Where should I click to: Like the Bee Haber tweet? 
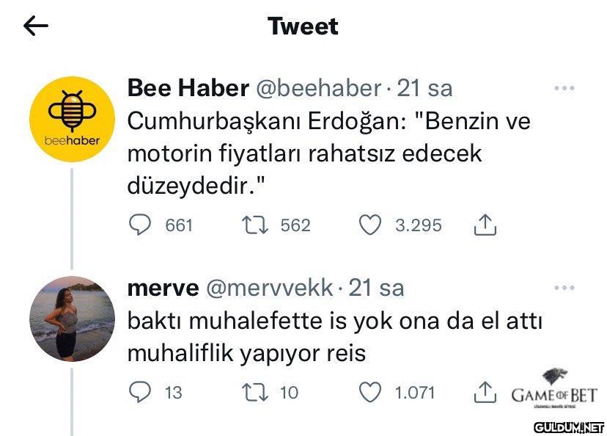click(x=371, y=225)
